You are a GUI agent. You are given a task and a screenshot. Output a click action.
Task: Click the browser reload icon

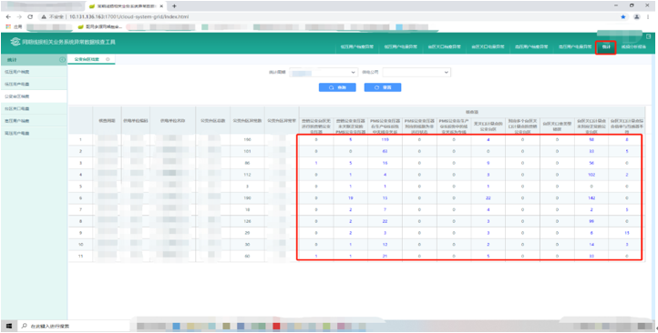pyautogui.click(x=30, y=16)
